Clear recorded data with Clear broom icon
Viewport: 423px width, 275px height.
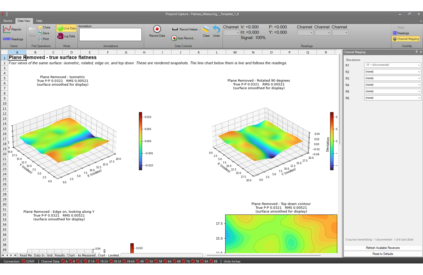(206, 31)
